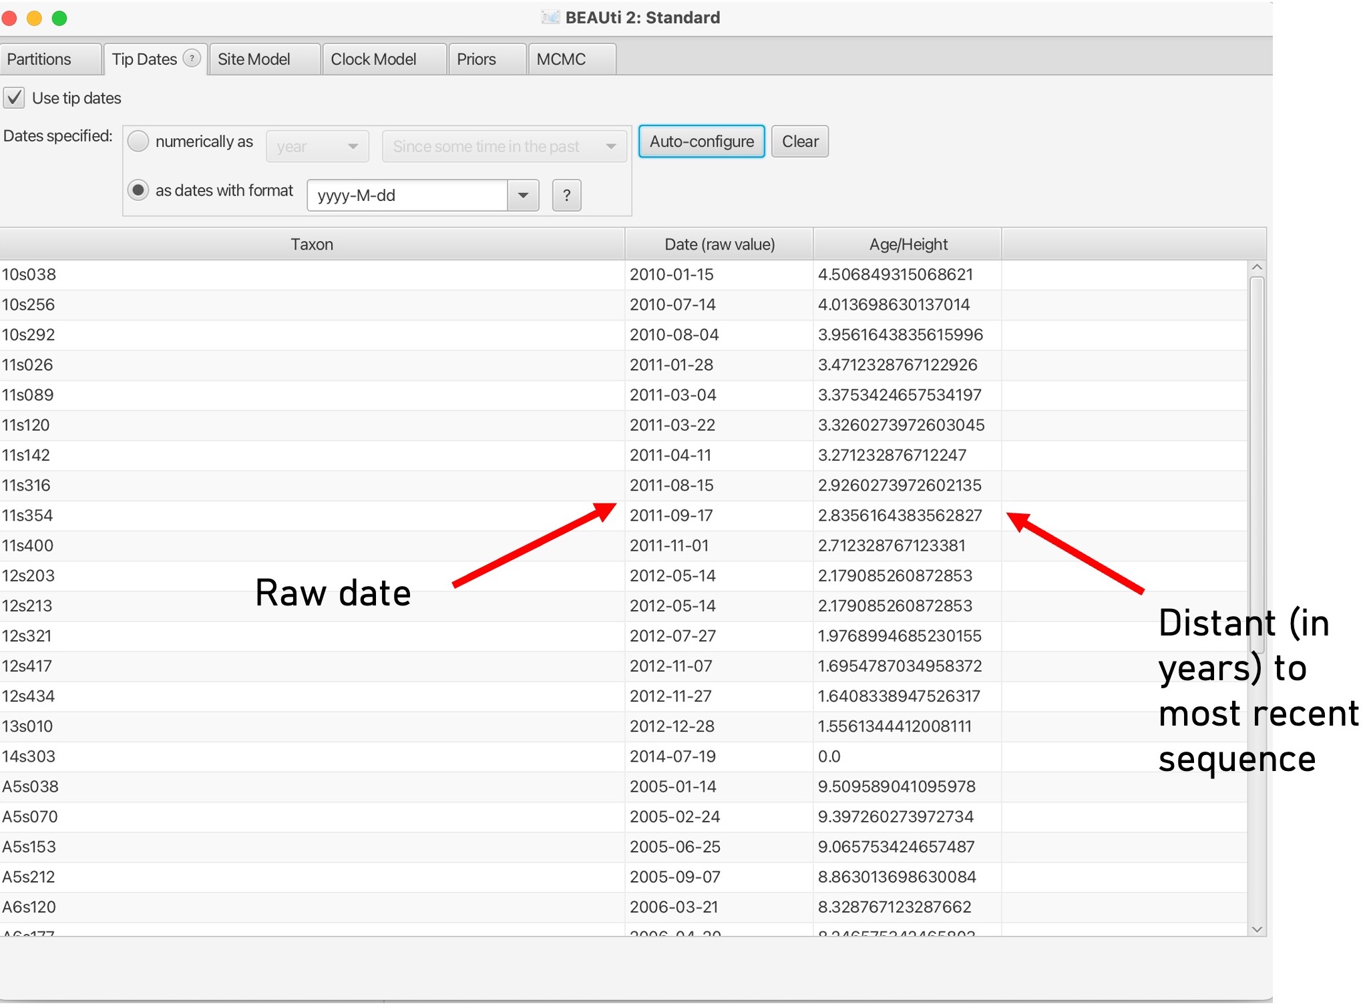Click the green fullscreen window button
Image resolution: width=1369 pixels, height=1004 pixels.
coord(59,18)
